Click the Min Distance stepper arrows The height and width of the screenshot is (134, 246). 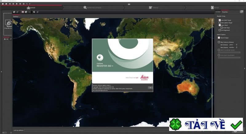(236, 45)
